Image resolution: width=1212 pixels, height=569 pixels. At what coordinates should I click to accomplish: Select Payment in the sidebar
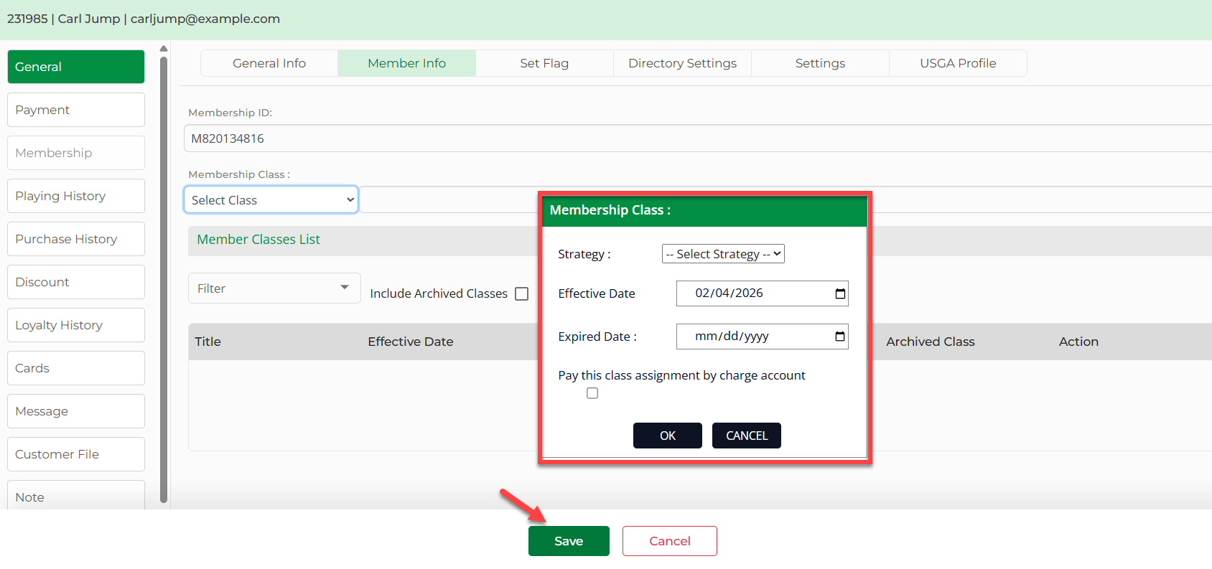[x=76, y=110]
